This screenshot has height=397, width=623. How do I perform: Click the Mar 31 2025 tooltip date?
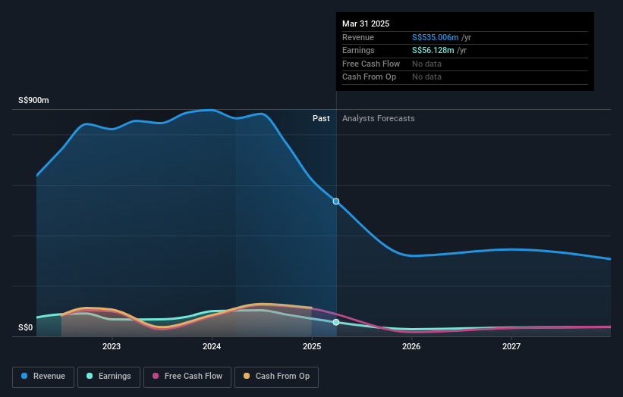coord(366,23)
